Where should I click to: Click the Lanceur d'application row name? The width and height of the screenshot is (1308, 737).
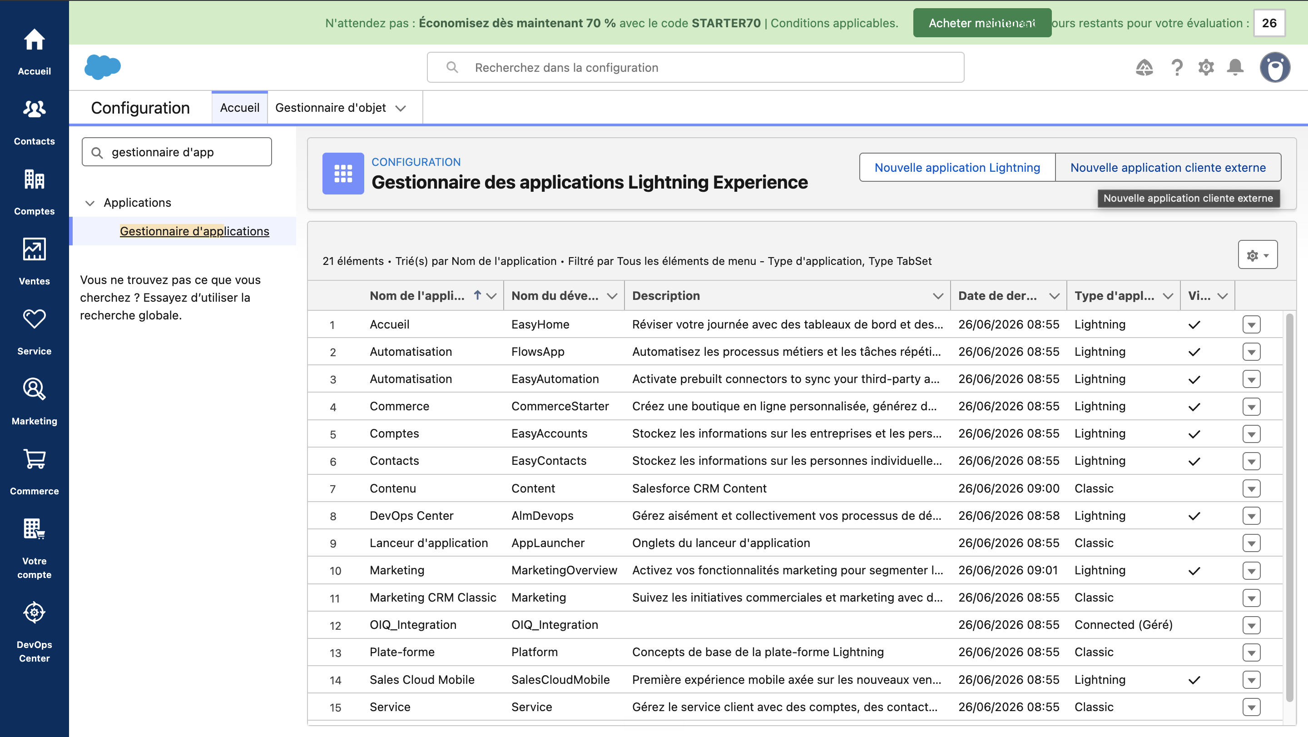(x=429, y=543)
